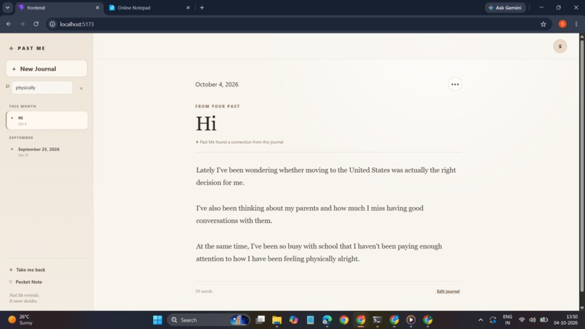Viewport: 585px width, 329px height.
Task: Open the Wi-Fi network tray icon
Action: 522,320
